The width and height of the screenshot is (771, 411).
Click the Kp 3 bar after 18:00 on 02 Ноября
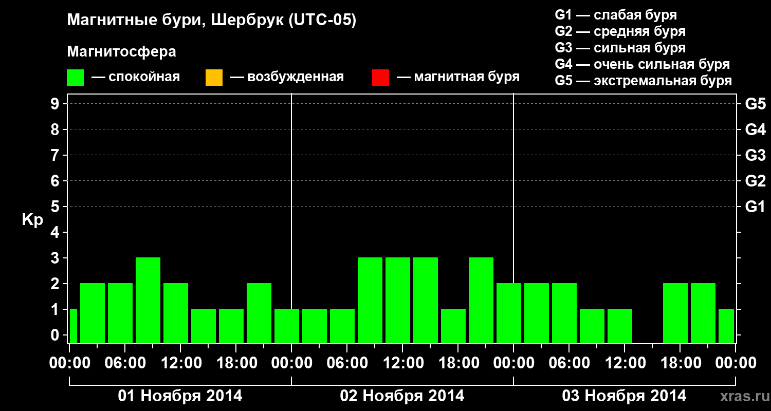(481, 300)
